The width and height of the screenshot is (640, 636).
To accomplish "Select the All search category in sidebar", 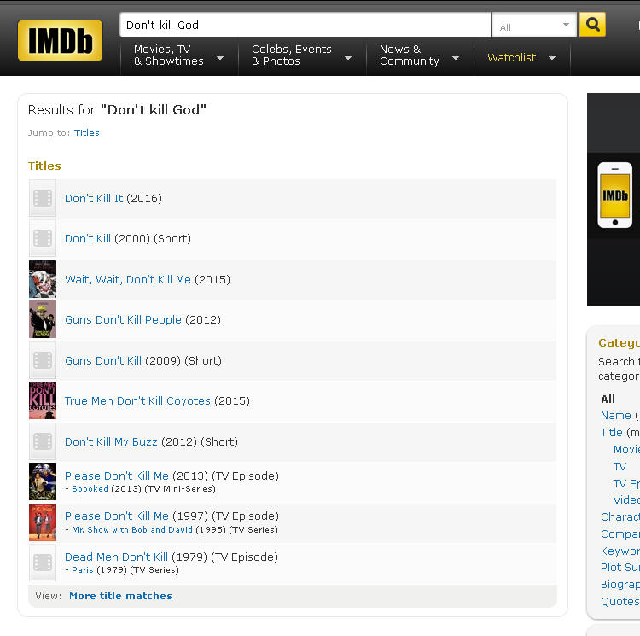I will [x=608, y=400].
